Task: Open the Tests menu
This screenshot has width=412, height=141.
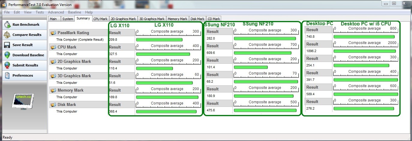Action: pos(40,12)
